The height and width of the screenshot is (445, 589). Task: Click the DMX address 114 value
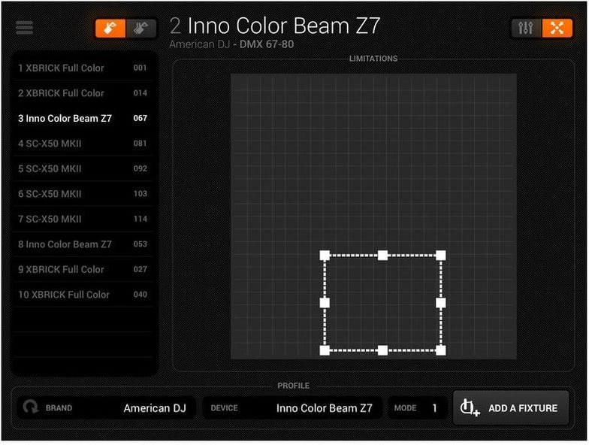click(x=140, y=219)
